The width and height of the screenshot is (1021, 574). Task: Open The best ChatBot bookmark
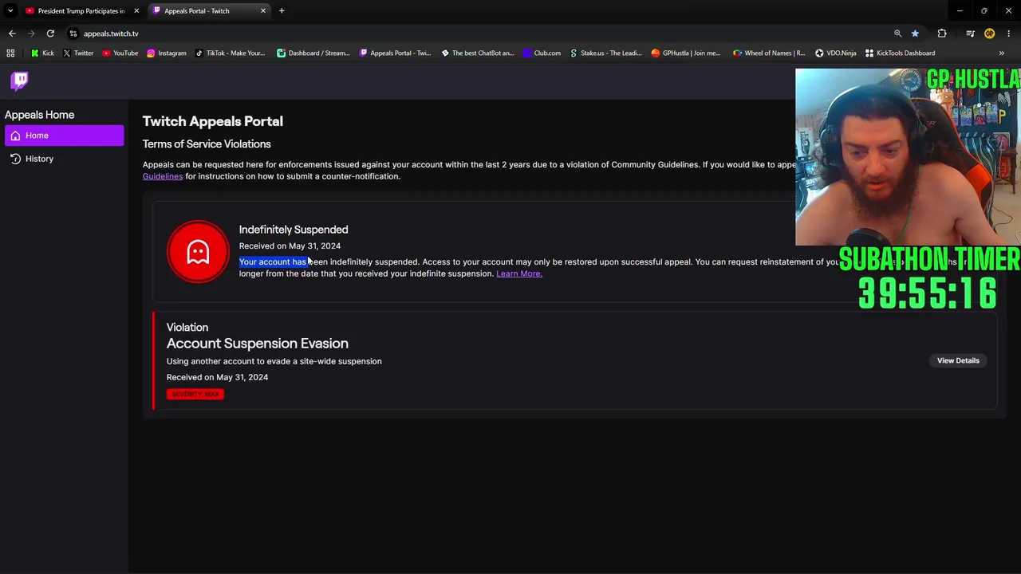pyautogui.click(x=478, y=53)
